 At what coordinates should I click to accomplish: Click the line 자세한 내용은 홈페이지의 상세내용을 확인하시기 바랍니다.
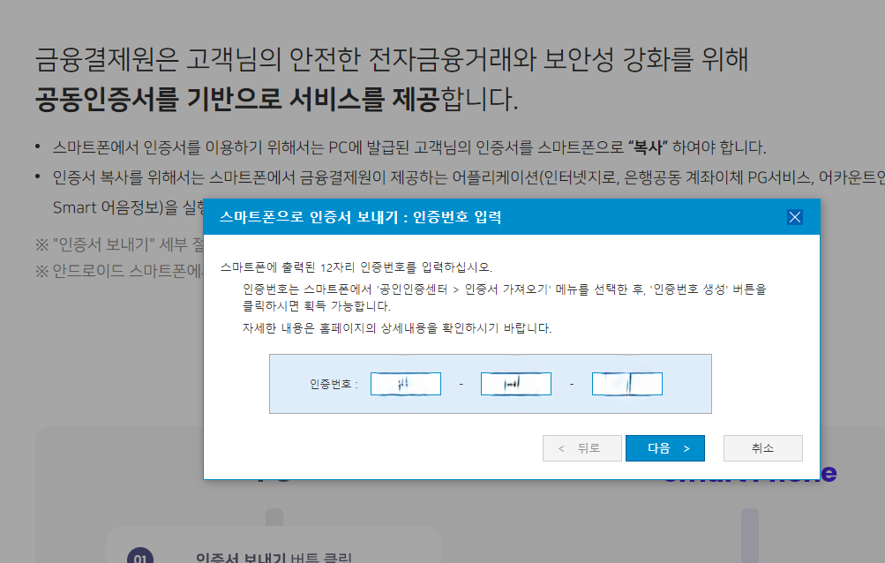pyautogui.click(x=397, y=328)
